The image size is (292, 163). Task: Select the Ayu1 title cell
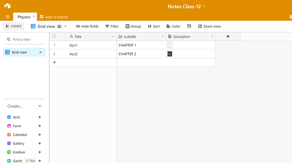(x=92, y=45)
